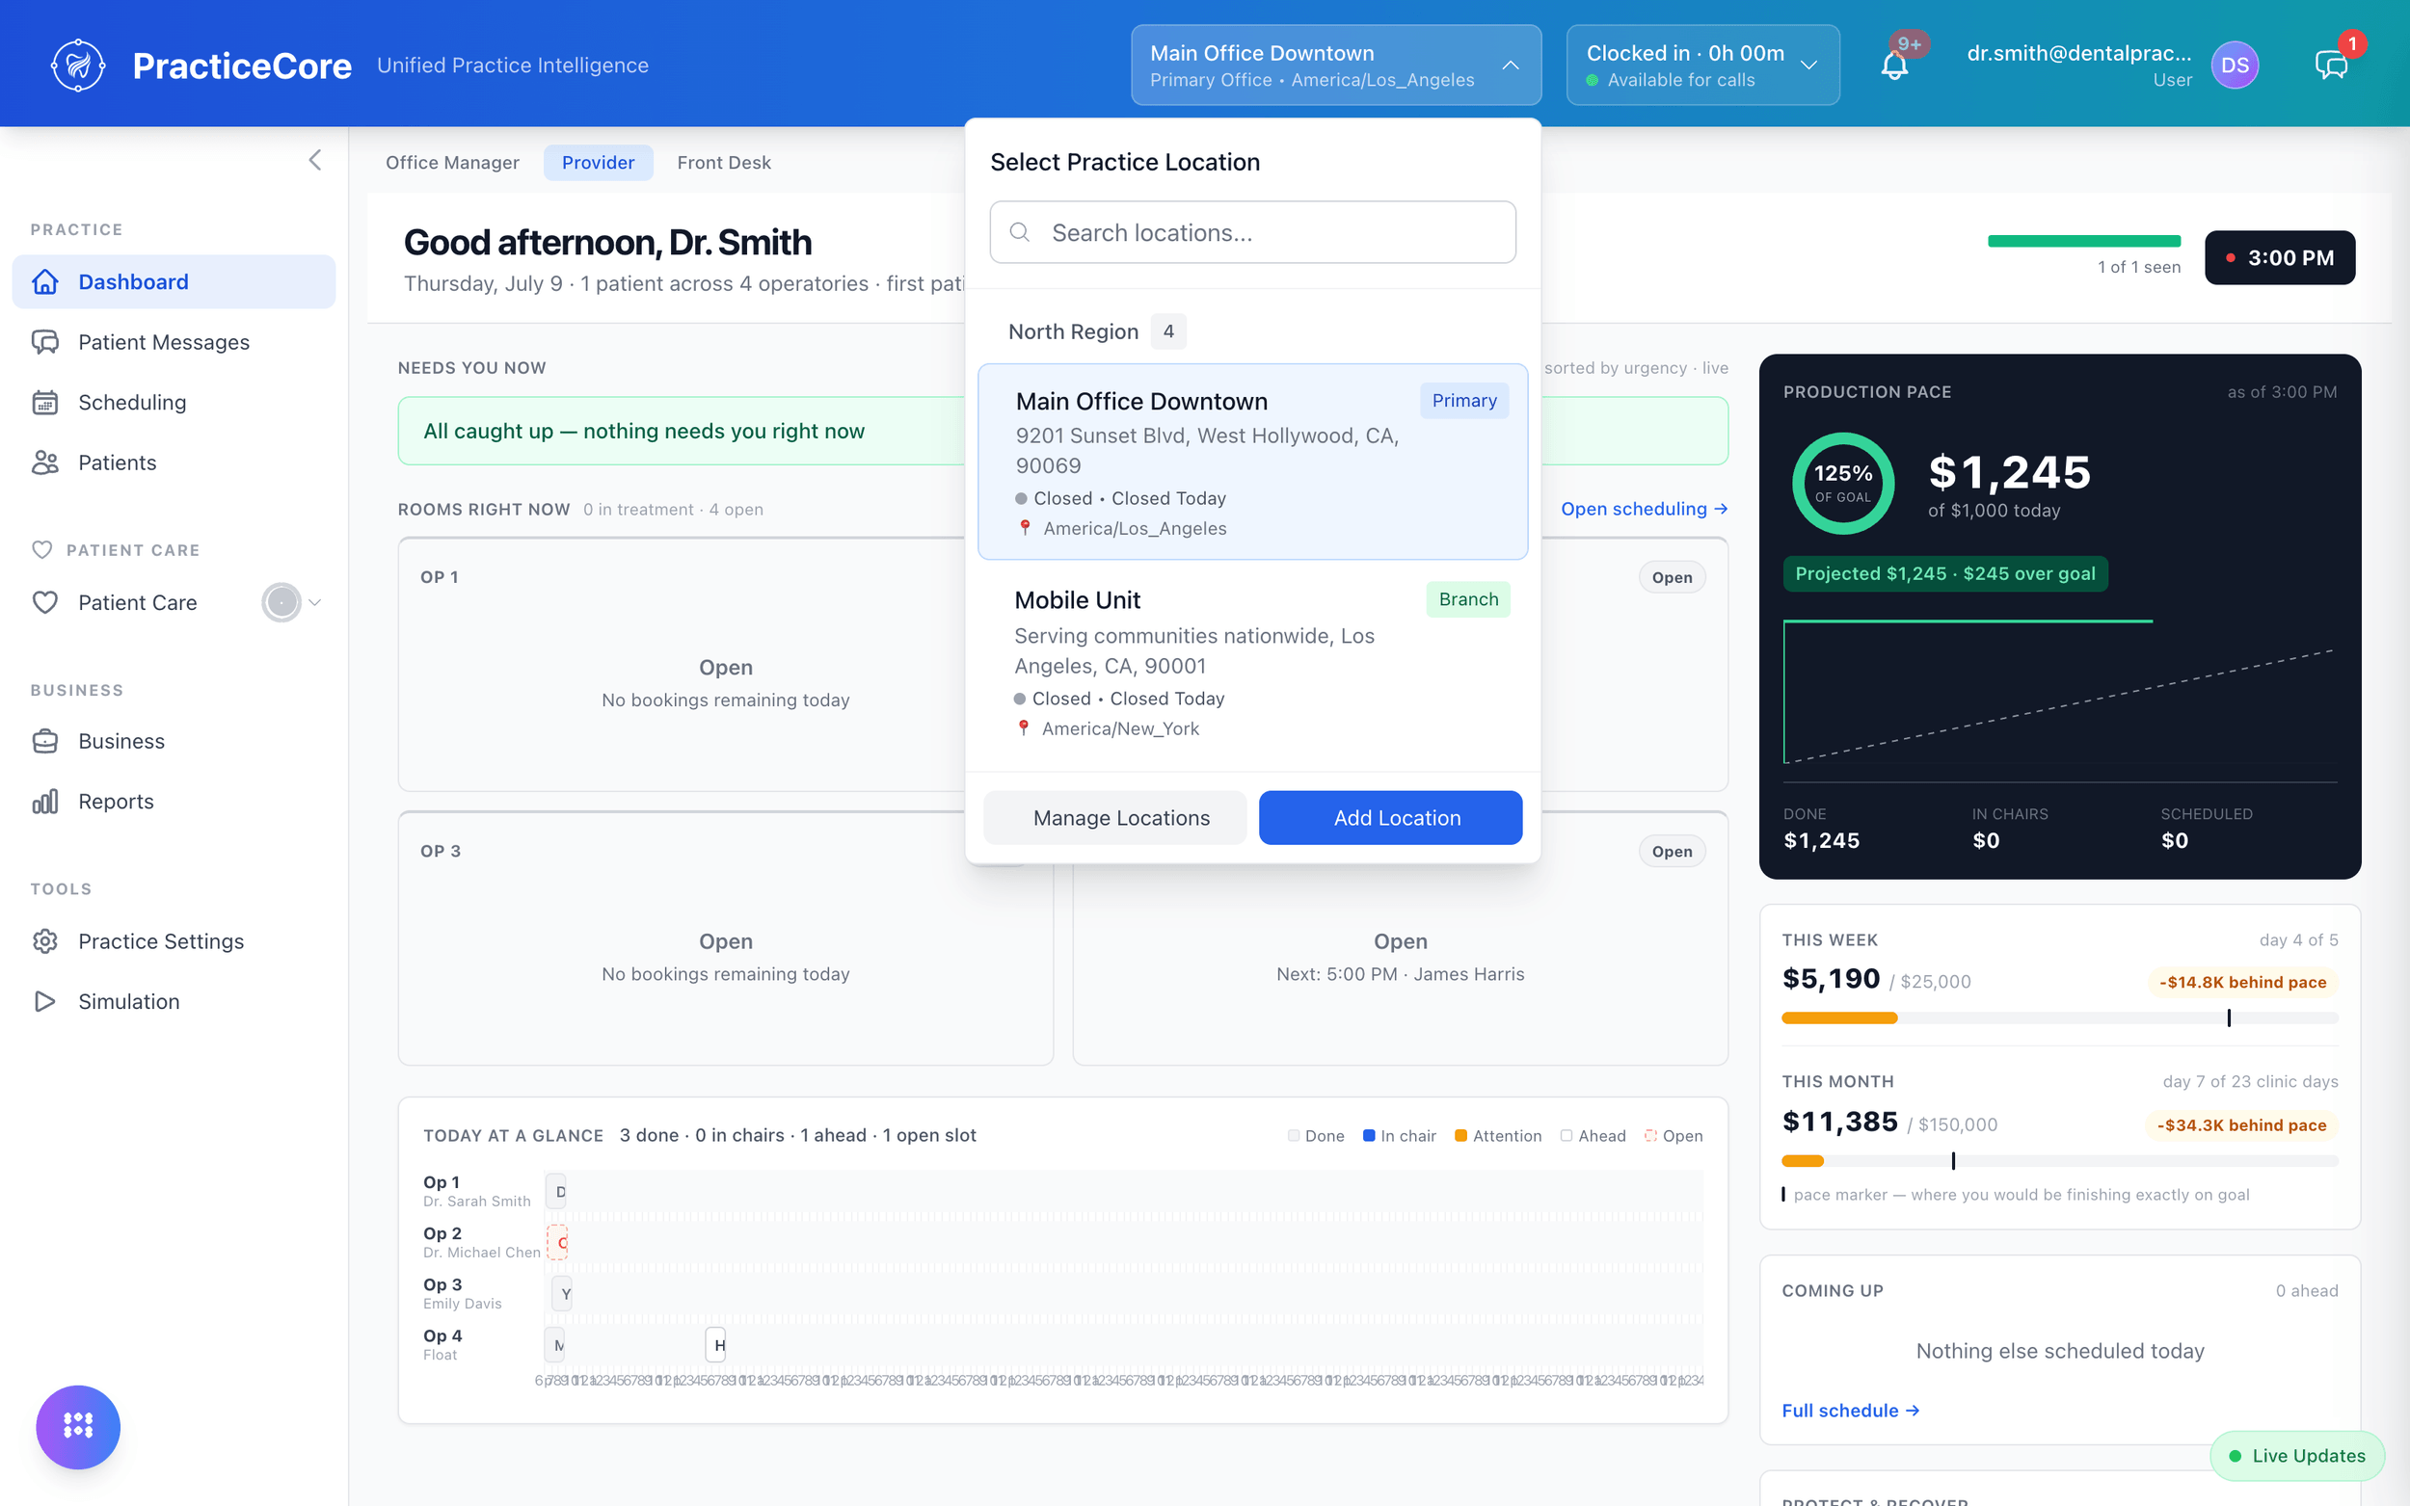The image size is (2410, 1506).
Task: Click the Open status pill in OP 4 card
Action: pos(1672,852)
